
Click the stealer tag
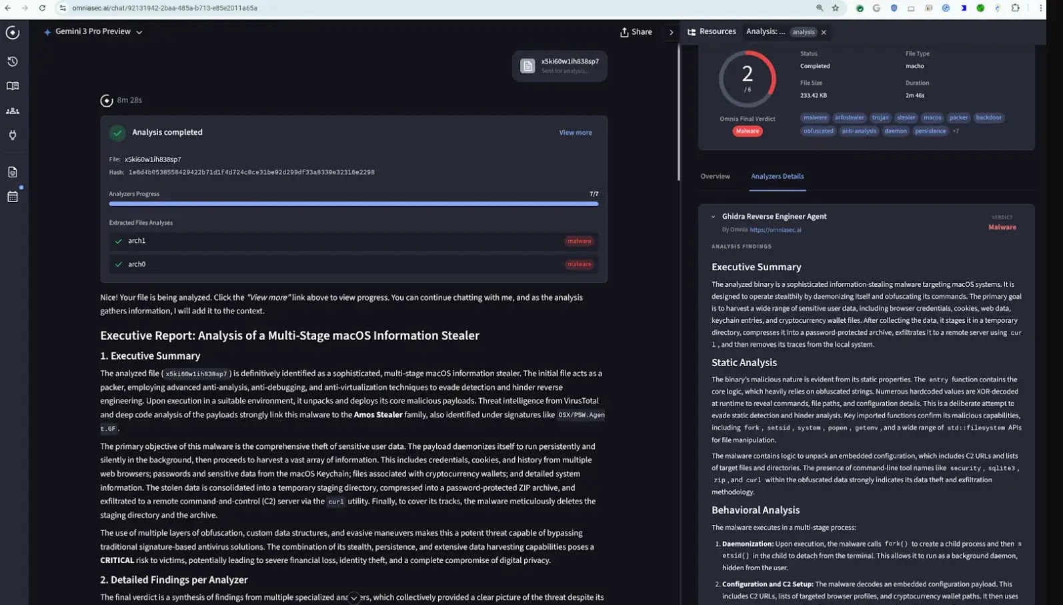[x=906, y=118]
